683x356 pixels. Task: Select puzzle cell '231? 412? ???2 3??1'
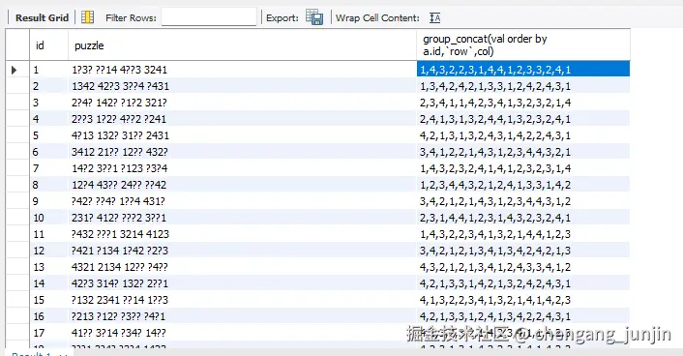tap(242, 218)
